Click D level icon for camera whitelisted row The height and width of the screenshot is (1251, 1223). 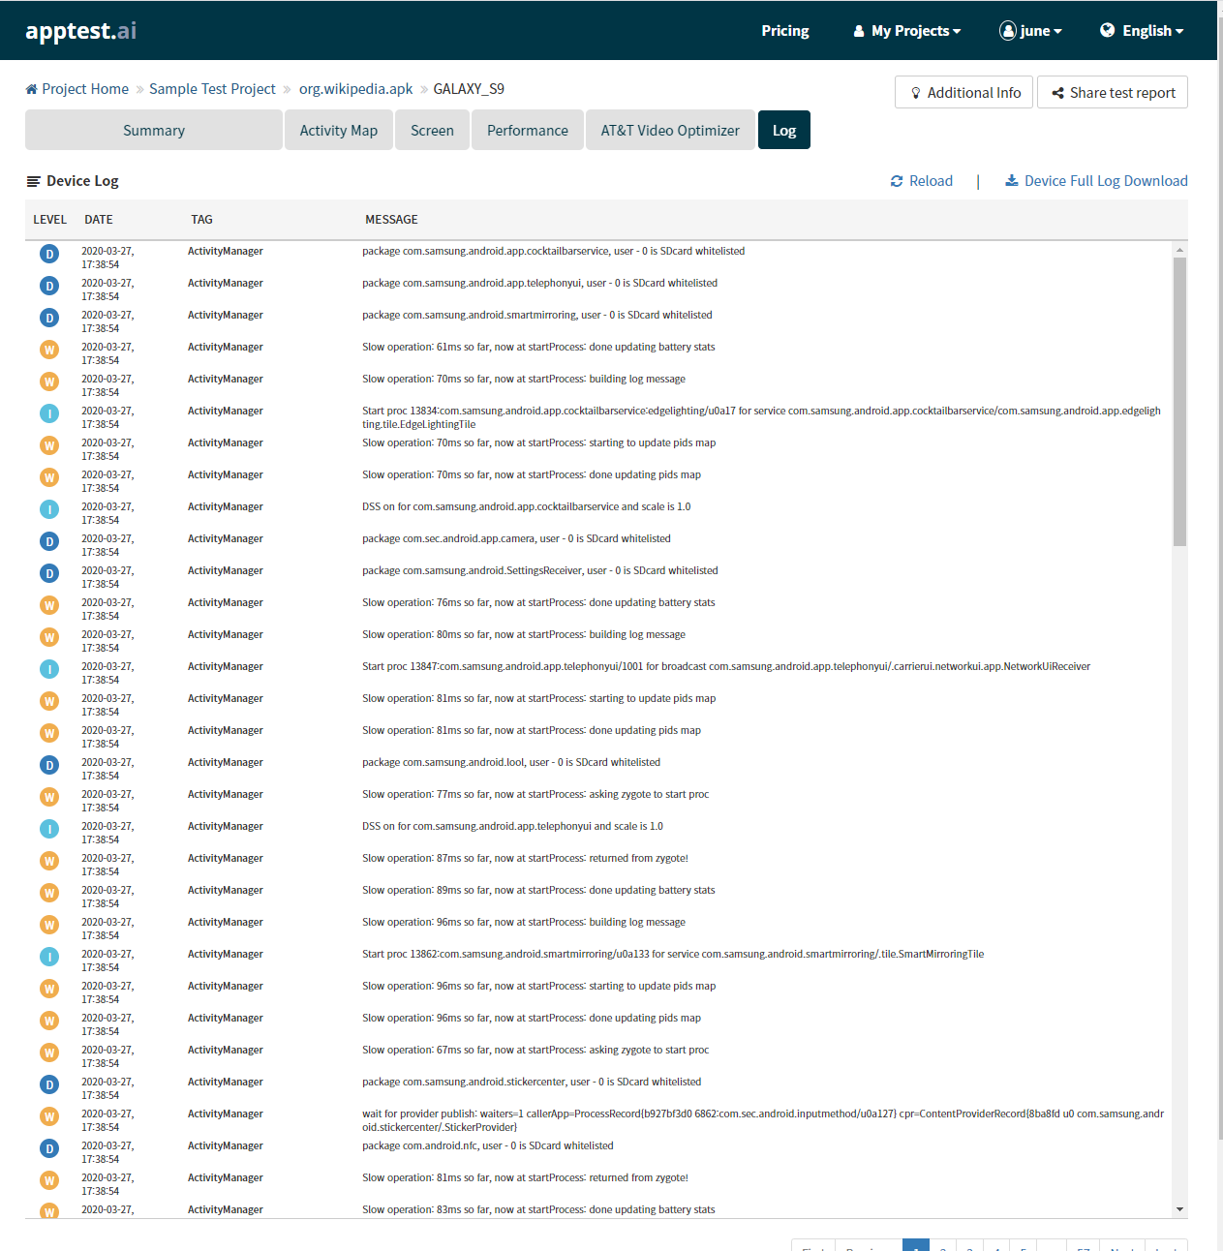[49, 541]
